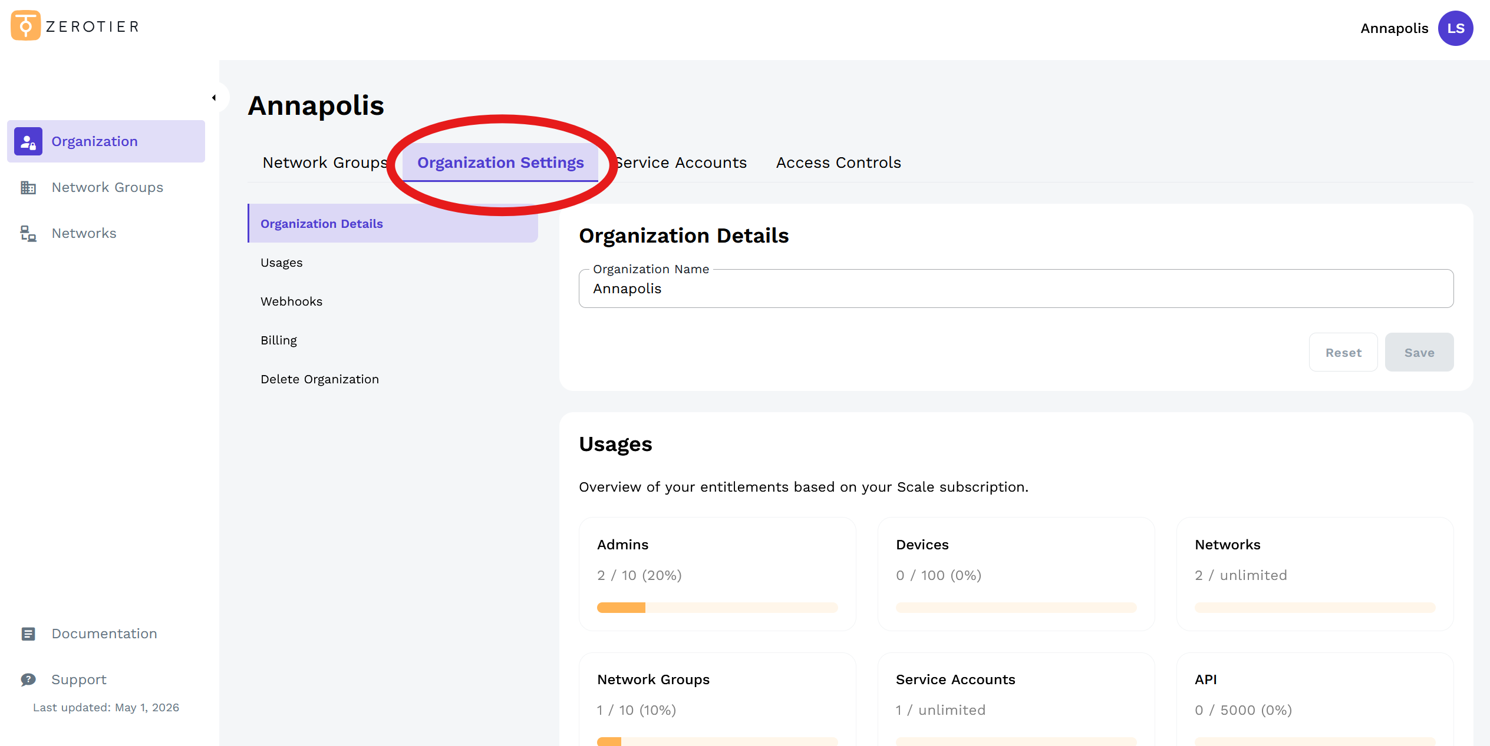Click the Organization sidebar icon
The image size is (1490, 746).
click(x=28, y=141)
